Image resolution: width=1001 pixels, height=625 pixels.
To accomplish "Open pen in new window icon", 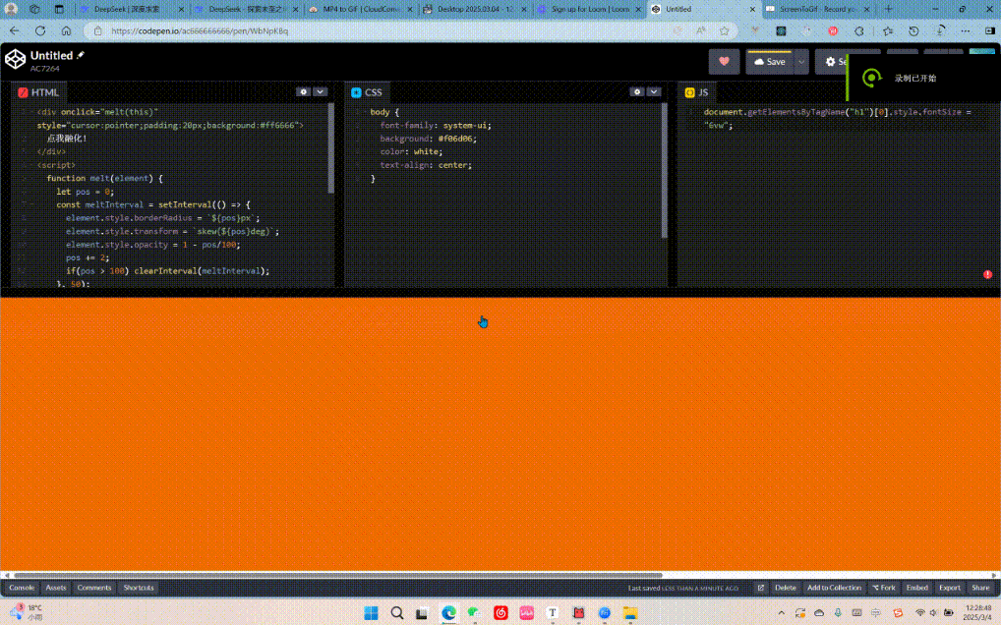I will click(760, 588).
